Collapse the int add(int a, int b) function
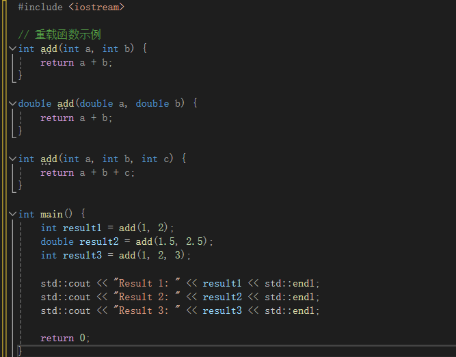The width and height of the screenshot is (456, 357). click(x=12, y=49)
